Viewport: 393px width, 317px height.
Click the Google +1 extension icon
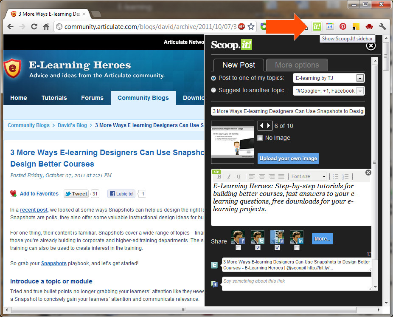click(330, 26)
